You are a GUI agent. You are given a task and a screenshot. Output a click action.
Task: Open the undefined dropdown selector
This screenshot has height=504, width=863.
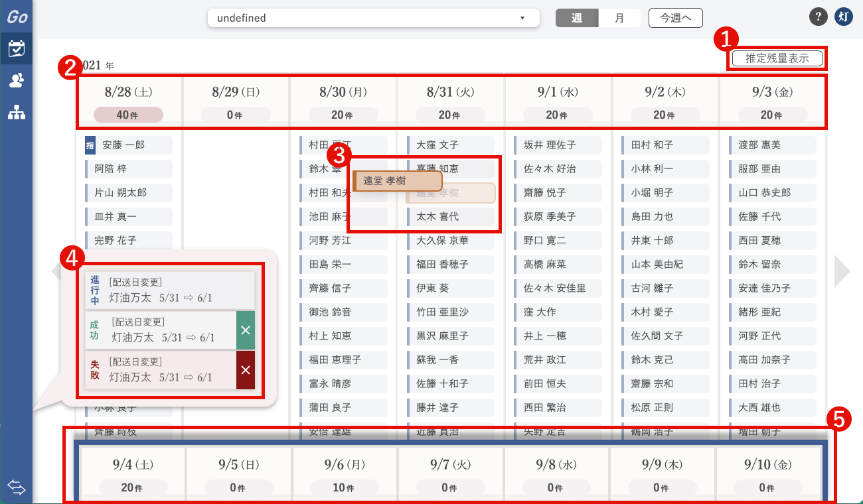point(373,18)
